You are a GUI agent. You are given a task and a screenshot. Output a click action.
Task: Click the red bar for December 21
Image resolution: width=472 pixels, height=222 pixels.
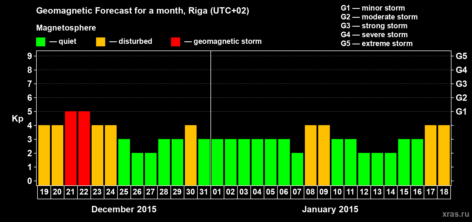(x=71, y=148)
